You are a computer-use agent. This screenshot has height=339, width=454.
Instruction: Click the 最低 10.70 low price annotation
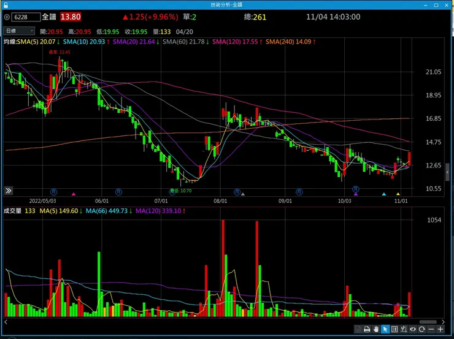coord(180,191)
